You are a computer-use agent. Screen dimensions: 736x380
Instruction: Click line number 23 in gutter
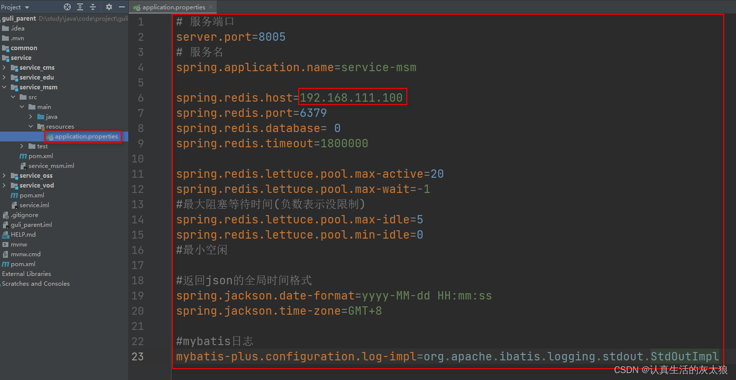138,356
